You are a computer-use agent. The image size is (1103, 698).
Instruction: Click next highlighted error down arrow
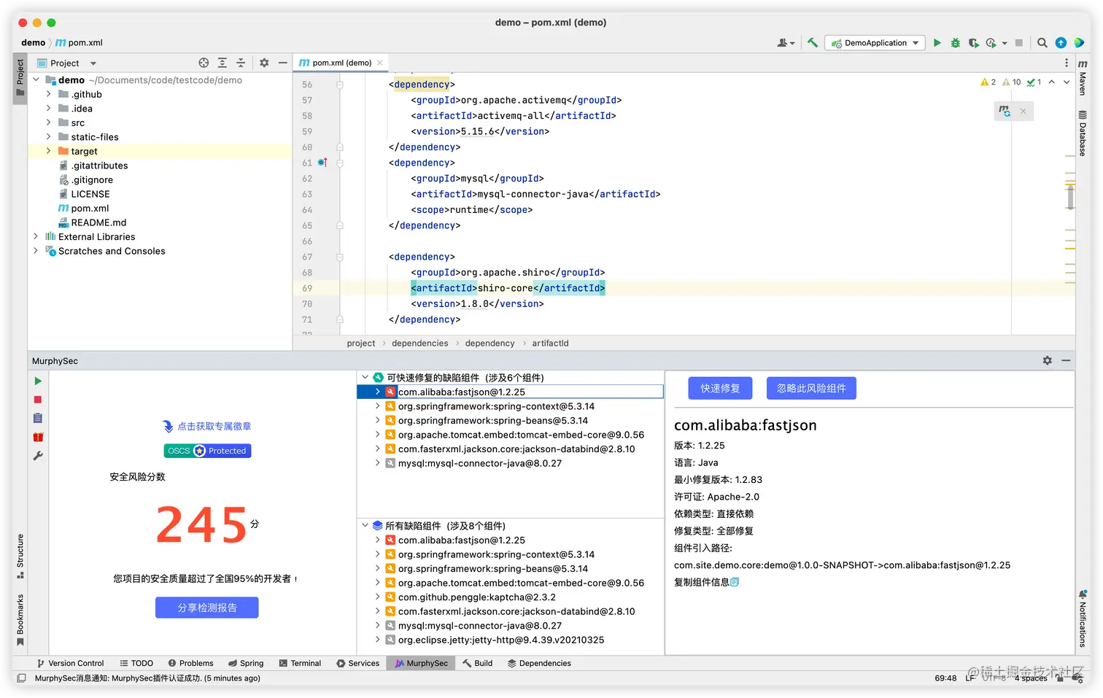pyautogui.click(x=1067, y=82)
